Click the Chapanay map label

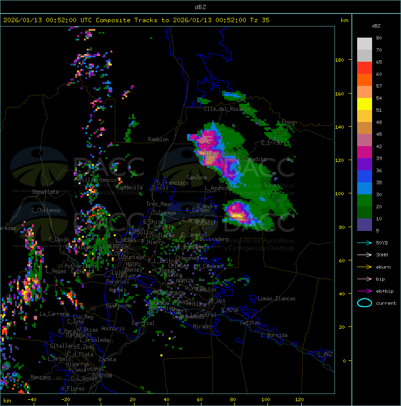tap(187, 258)
